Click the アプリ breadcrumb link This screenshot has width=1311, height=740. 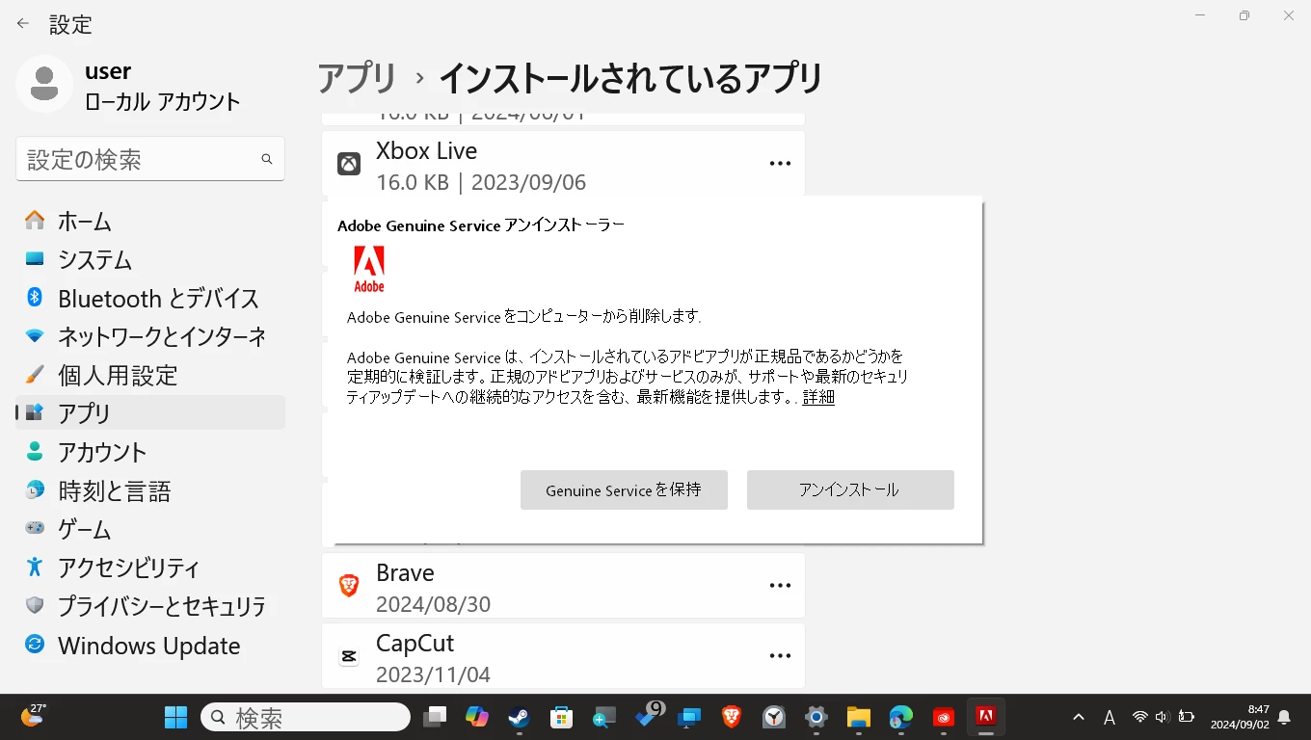[357, 78]
